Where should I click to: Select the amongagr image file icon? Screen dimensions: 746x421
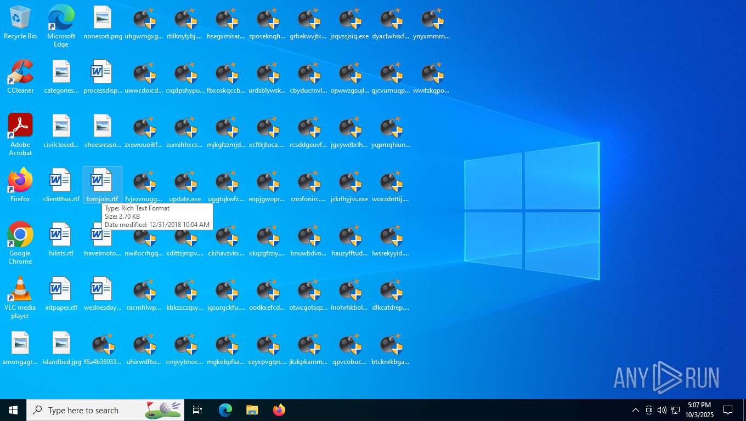click(20, 349)
